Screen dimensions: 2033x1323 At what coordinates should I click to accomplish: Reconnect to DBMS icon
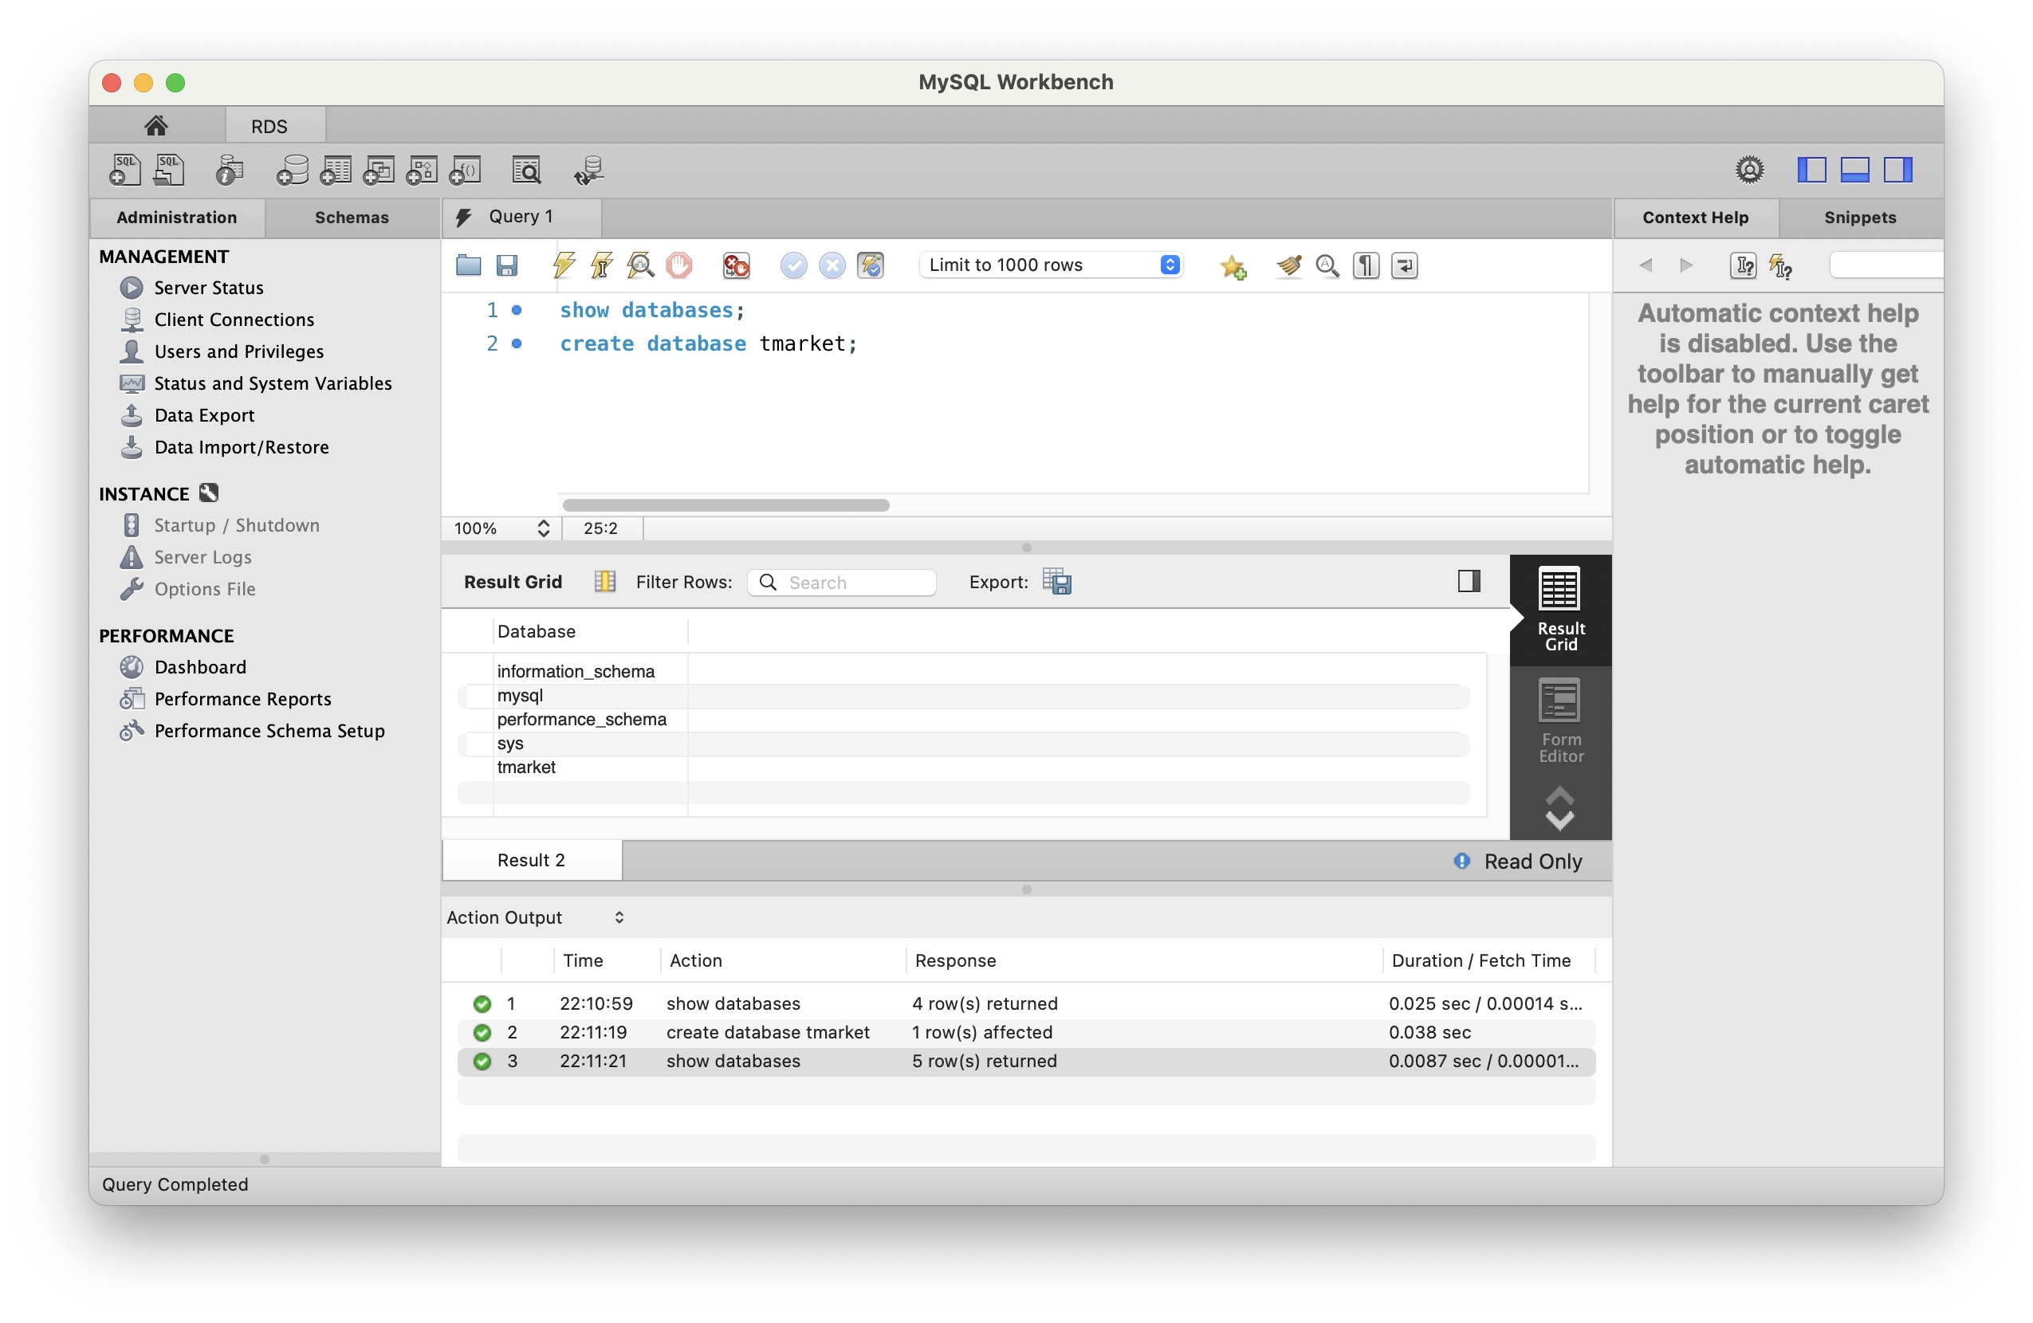pyautogui.click(x=589, y=170)
